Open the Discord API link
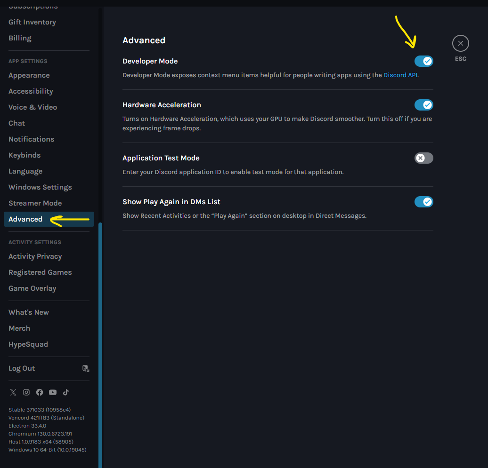 tap(400, 75)
